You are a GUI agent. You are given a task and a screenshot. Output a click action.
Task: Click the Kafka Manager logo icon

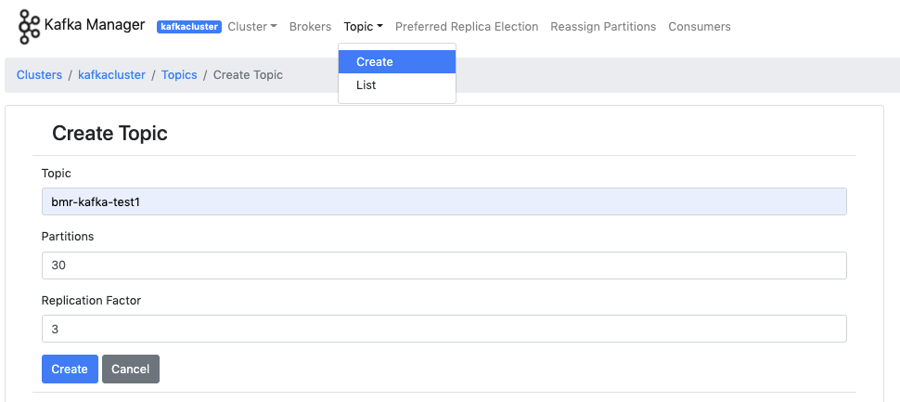(x=29, y=26)
